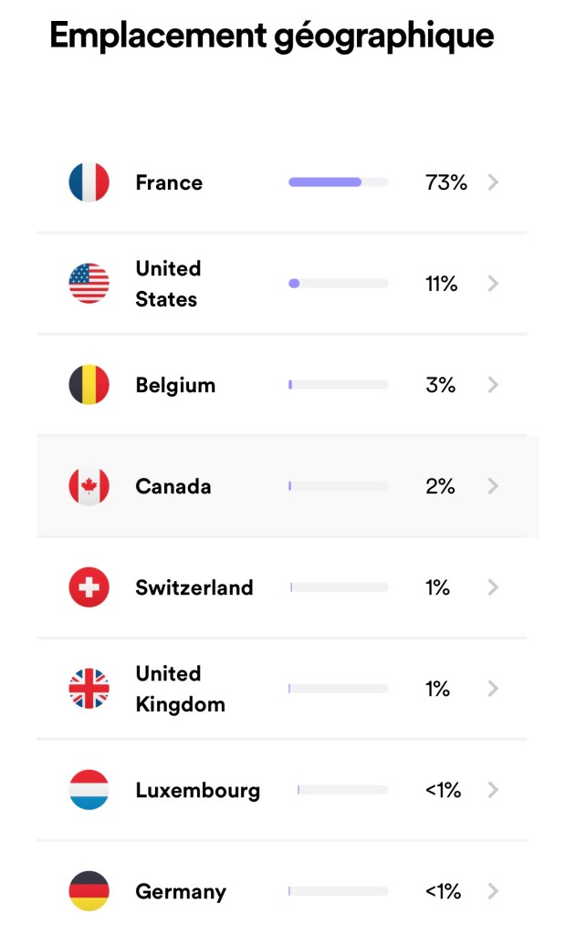Viewport: 576px width, 934px height.
Task: Click the United States 11% progress bar
Action: pos(338,284)
